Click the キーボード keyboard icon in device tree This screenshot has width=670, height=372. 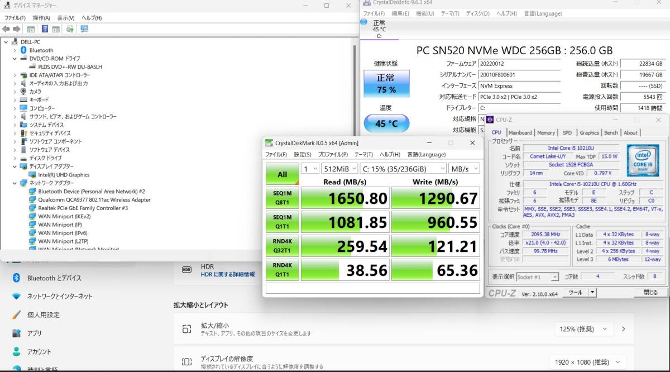23,100
